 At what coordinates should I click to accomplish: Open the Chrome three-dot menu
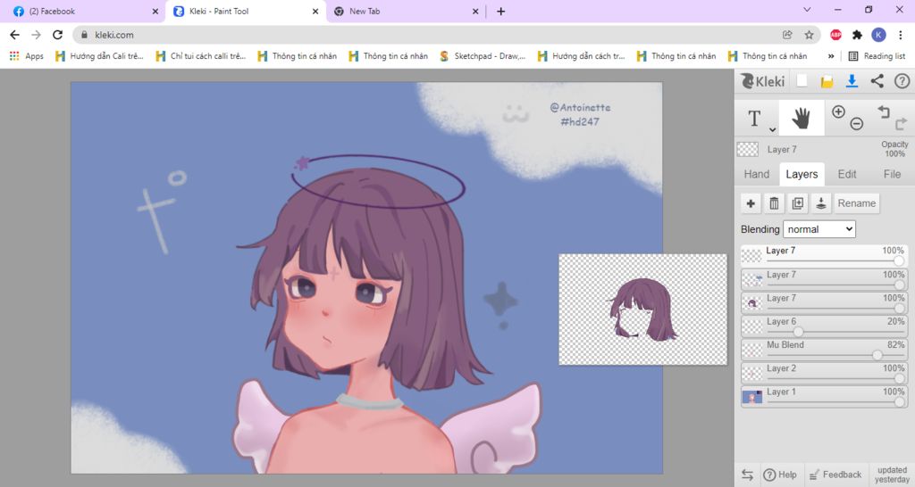point(901,35)
